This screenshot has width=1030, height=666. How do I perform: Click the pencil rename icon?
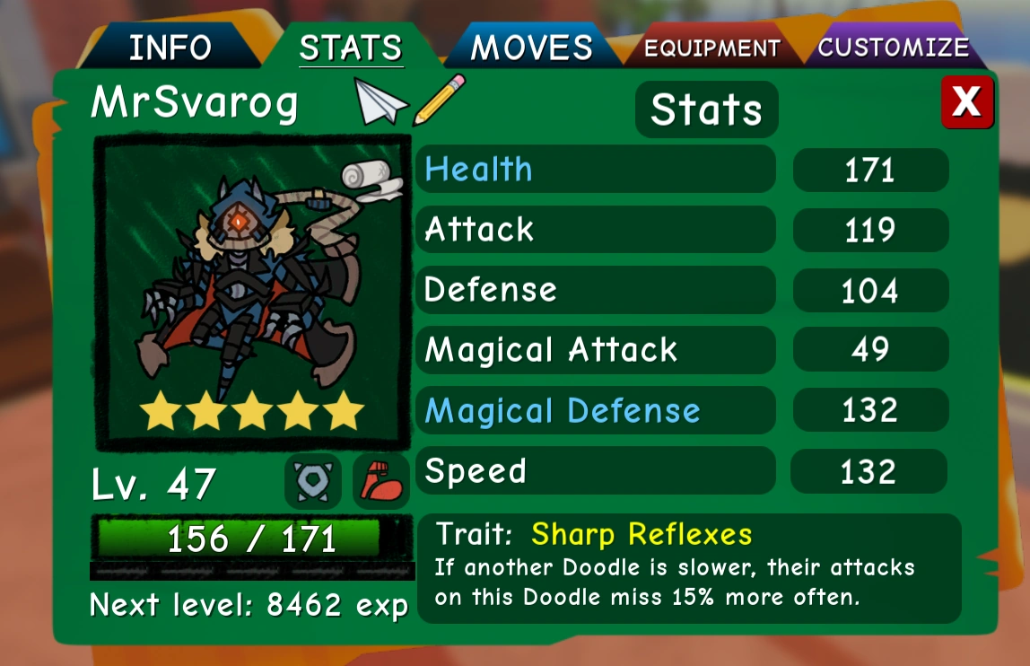(x=440, y=100)
